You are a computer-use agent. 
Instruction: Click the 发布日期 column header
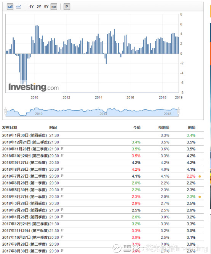point(10,128)
